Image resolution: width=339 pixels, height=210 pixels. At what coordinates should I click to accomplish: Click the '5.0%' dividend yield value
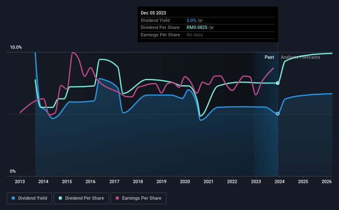(x=191, y=20)
